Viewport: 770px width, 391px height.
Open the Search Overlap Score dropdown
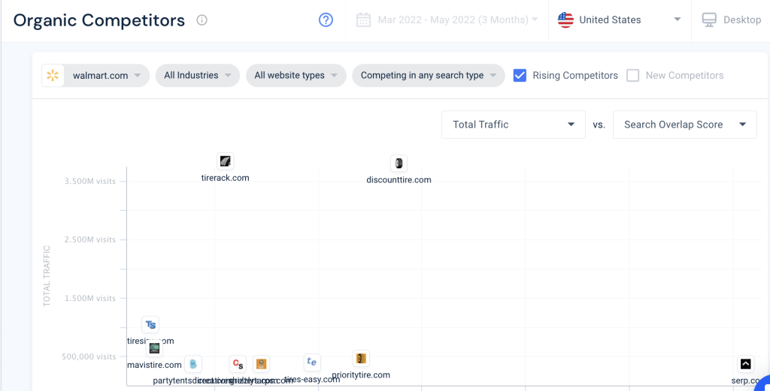[x=684, y=125]
